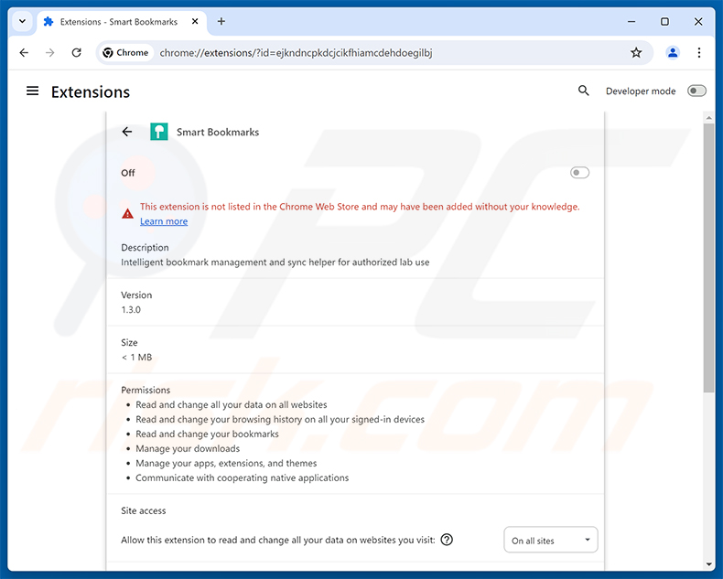Open the Extensions hamburger menu
Viewport: 723px width, 579px height.
32,91
